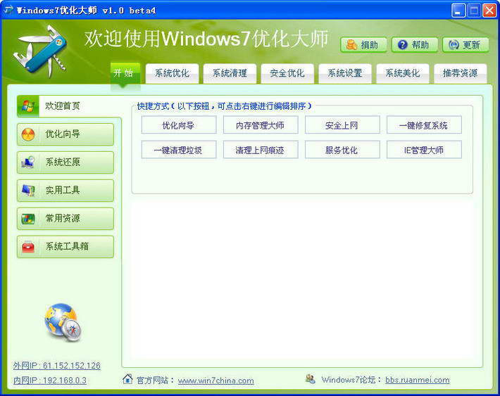Click the radiation icon beside 优化向导
The width and height of the screenshot is (500, 396).
coord(28,134)
